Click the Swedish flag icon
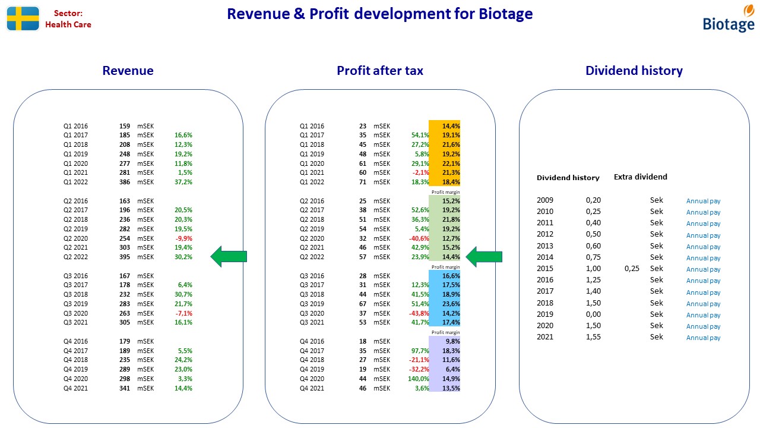760x428 pixels. (x=23, y=18)
